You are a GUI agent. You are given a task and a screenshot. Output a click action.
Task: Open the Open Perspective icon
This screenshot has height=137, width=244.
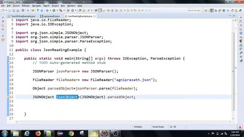coord(206,10)
